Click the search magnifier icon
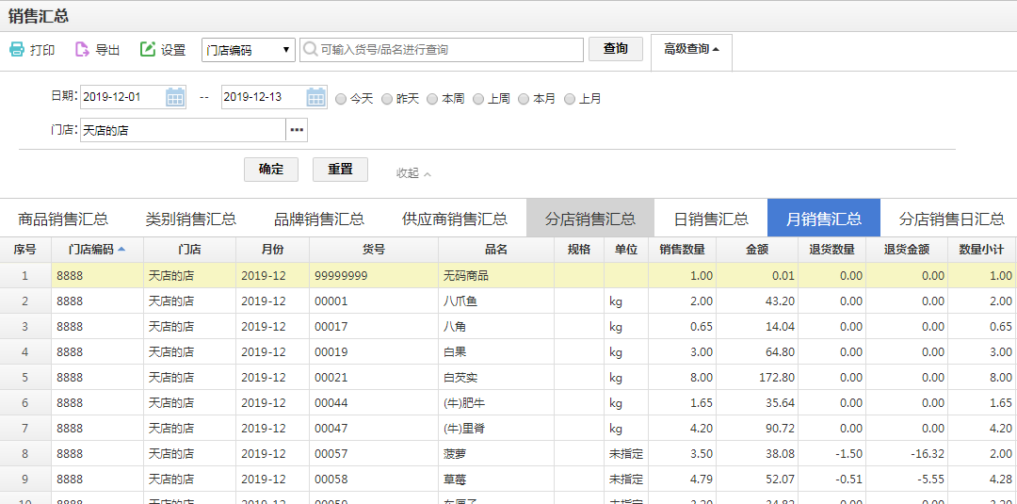Image resolution: width=1017 pixels, height=504 pixels. (x=311, y=49)
